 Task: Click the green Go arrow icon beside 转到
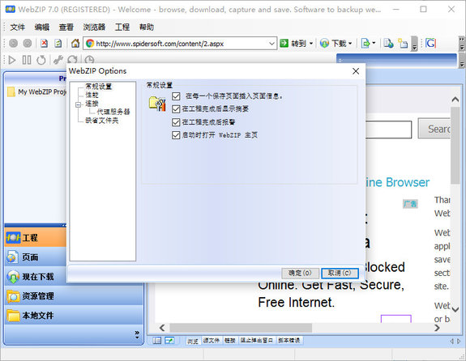(284, 44)
